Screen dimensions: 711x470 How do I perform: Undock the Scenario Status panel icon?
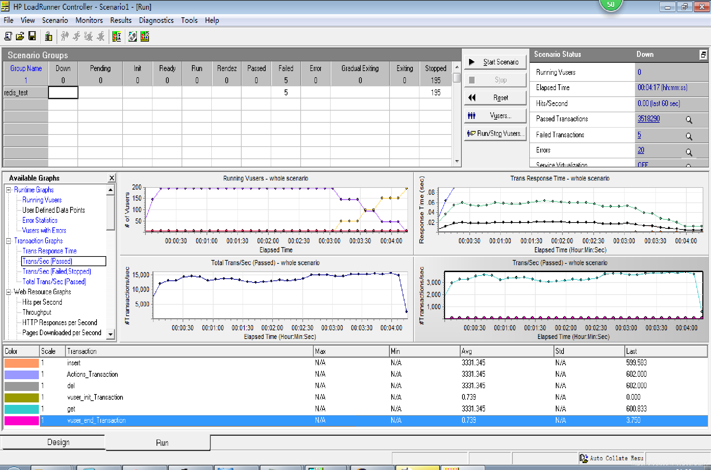pos(703,55)
